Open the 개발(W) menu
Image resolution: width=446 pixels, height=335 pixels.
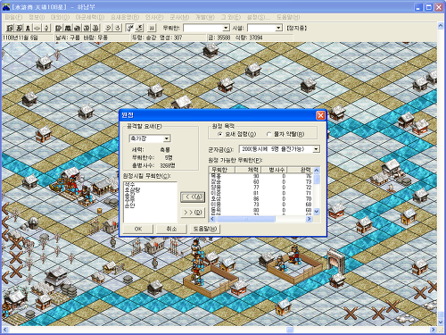(x=205, y=17)
